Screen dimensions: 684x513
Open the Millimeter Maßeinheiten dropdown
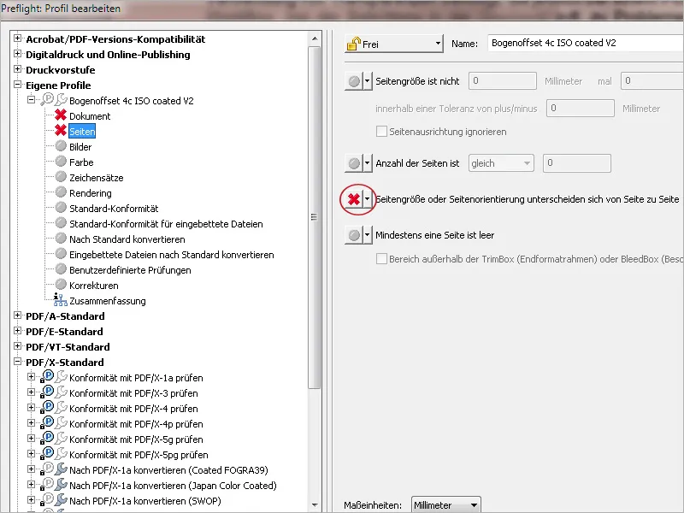pos(445,504)
